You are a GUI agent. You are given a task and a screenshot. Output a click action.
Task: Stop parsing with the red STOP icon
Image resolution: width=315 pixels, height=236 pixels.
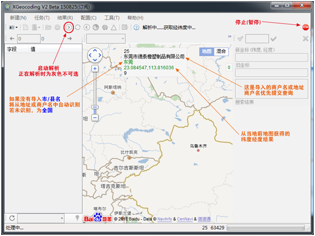point(305,27)
